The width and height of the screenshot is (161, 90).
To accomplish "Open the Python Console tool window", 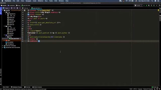I will click(x=37, y=87).
